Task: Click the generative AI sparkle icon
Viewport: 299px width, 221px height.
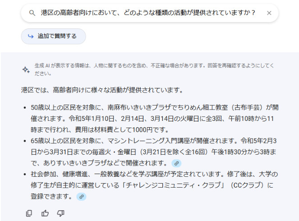Action: [x=26, y=70]
